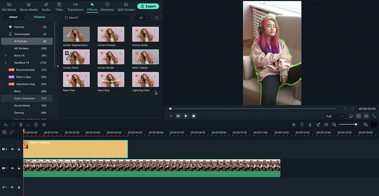Mute audio track 1

[12, 187]
